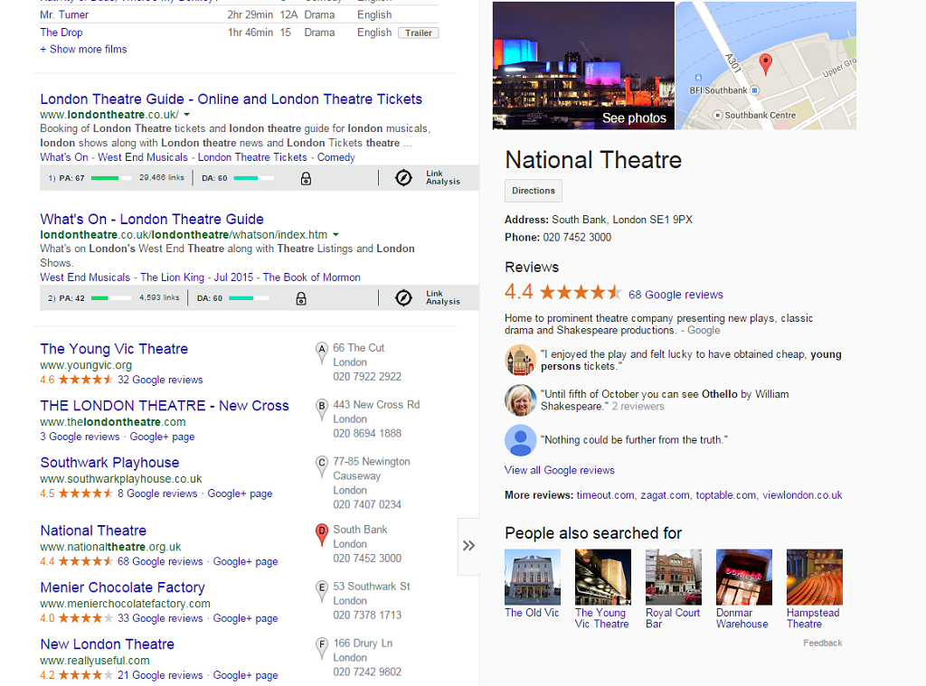Click the blonde woman reviewer avatar
Image resolution: width=926 pixels, height=686 pixels.
click(520, 399)
